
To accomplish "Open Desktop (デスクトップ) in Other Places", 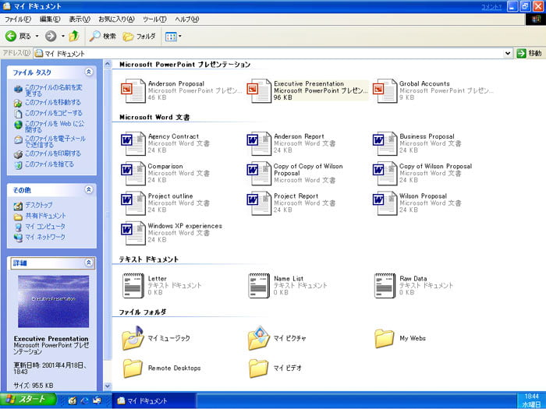I will (38, 205).
